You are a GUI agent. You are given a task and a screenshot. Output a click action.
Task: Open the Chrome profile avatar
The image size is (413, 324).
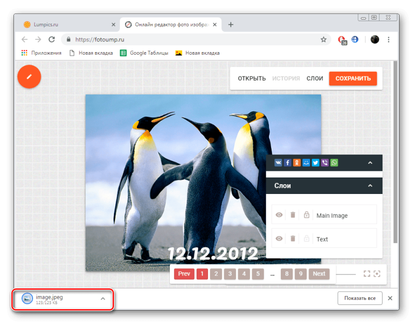(x=375, y=40)
